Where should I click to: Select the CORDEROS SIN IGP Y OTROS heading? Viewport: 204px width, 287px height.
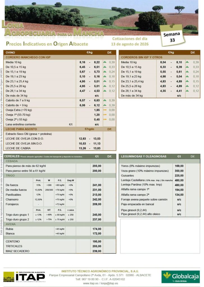[x=141, y=57]
